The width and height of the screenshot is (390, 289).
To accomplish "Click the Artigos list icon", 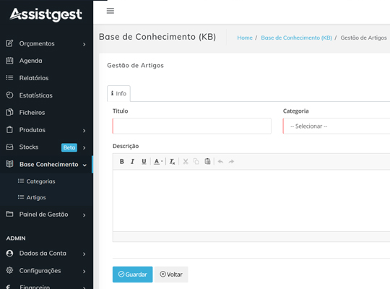I will tap(21, 197).
